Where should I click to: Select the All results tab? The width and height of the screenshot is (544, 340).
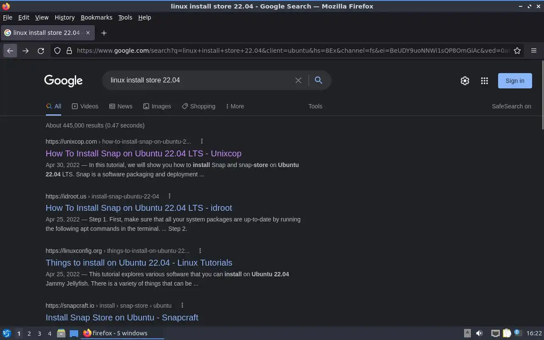[54, 106]
